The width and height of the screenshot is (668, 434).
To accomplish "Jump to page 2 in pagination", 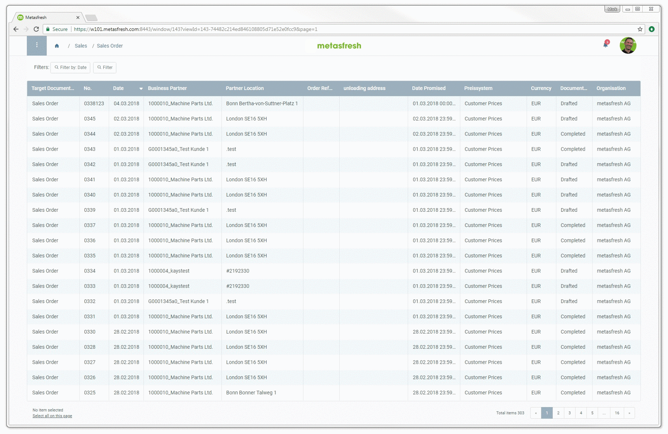I will [x=558, y=413].
